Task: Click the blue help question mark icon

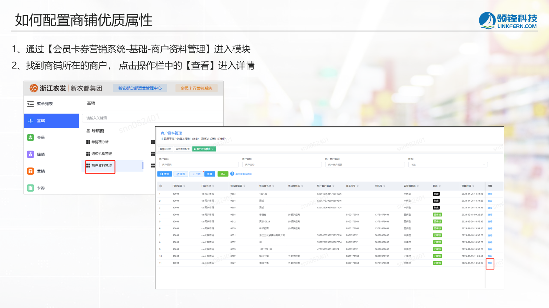Action: 232,174
